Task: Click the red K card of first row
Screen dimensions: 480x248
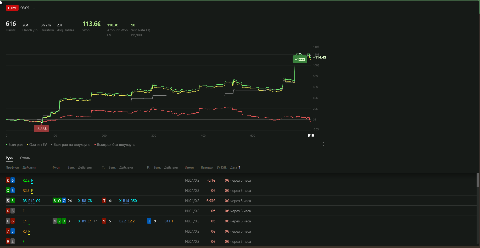Action: click(8, 180)
